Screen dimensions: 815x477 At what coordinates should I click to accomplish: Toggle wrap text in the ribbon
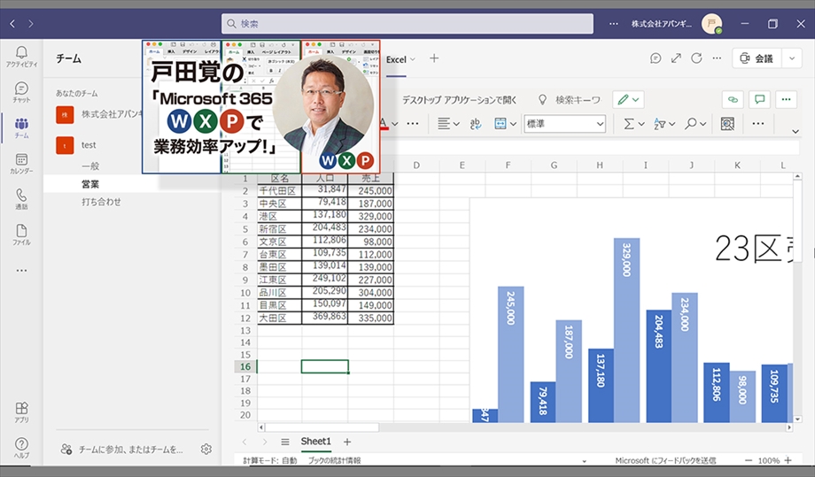(475, 124)
